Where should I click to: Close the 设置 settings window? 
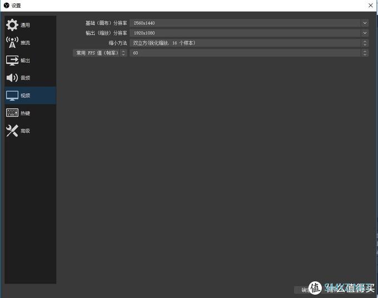click(x=371, y=6)
